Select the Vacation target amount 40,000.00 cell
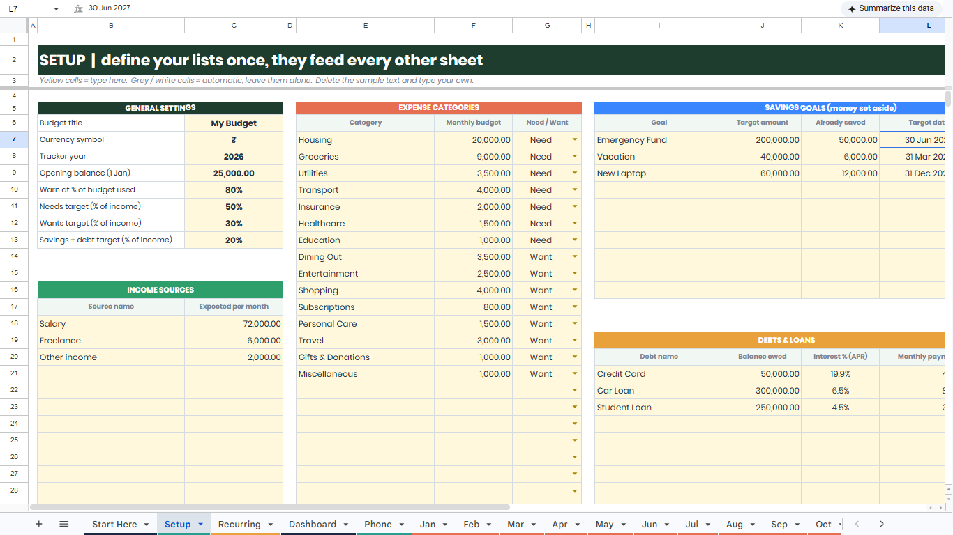Viewport: 953px width, 535px height. [762, 156]
